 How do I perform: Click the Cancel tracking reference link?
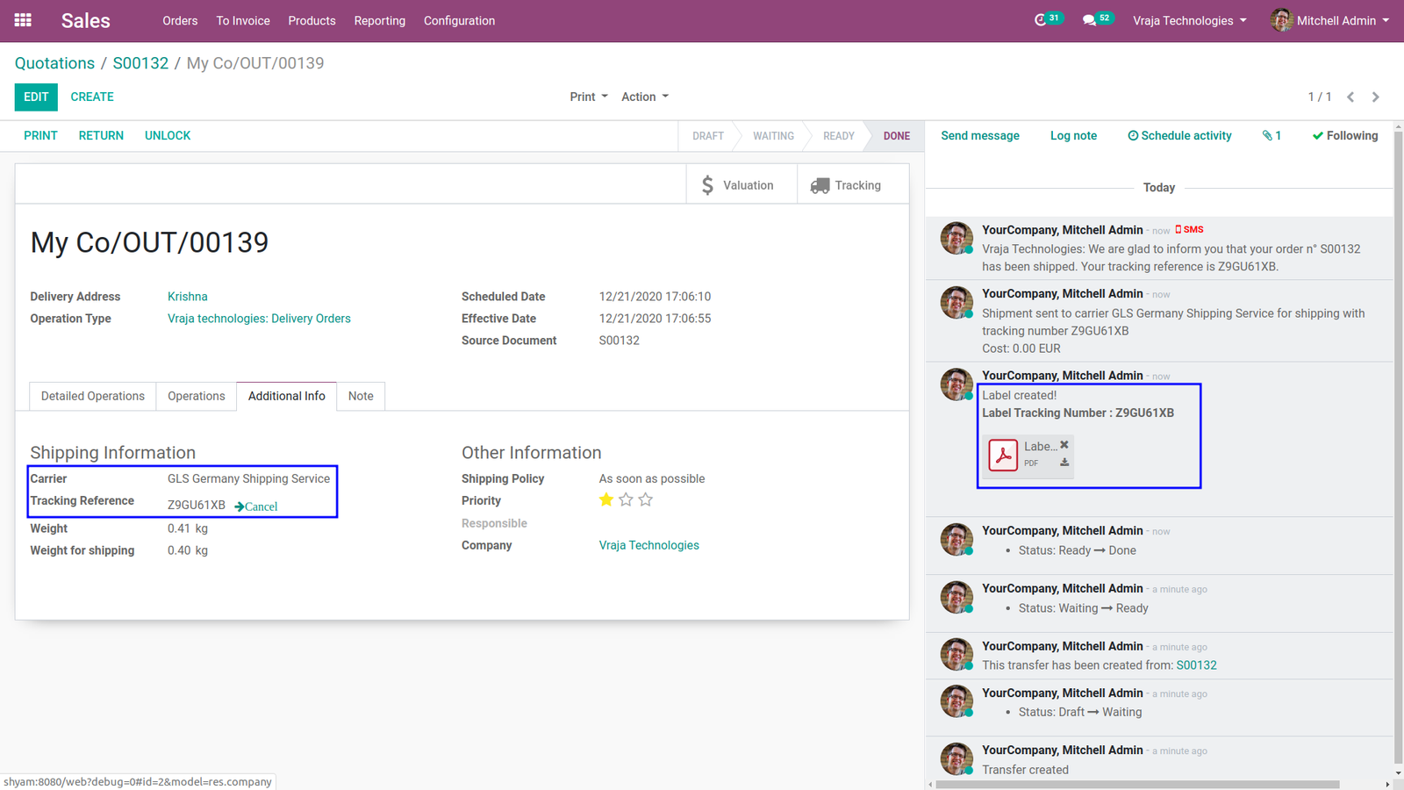256,506
